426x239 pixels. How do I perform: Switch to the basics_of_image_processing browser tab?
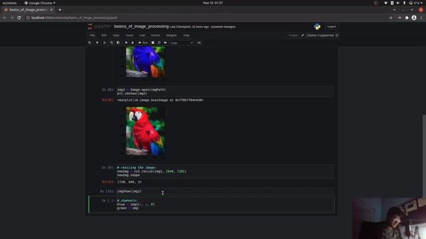[27, 10]
